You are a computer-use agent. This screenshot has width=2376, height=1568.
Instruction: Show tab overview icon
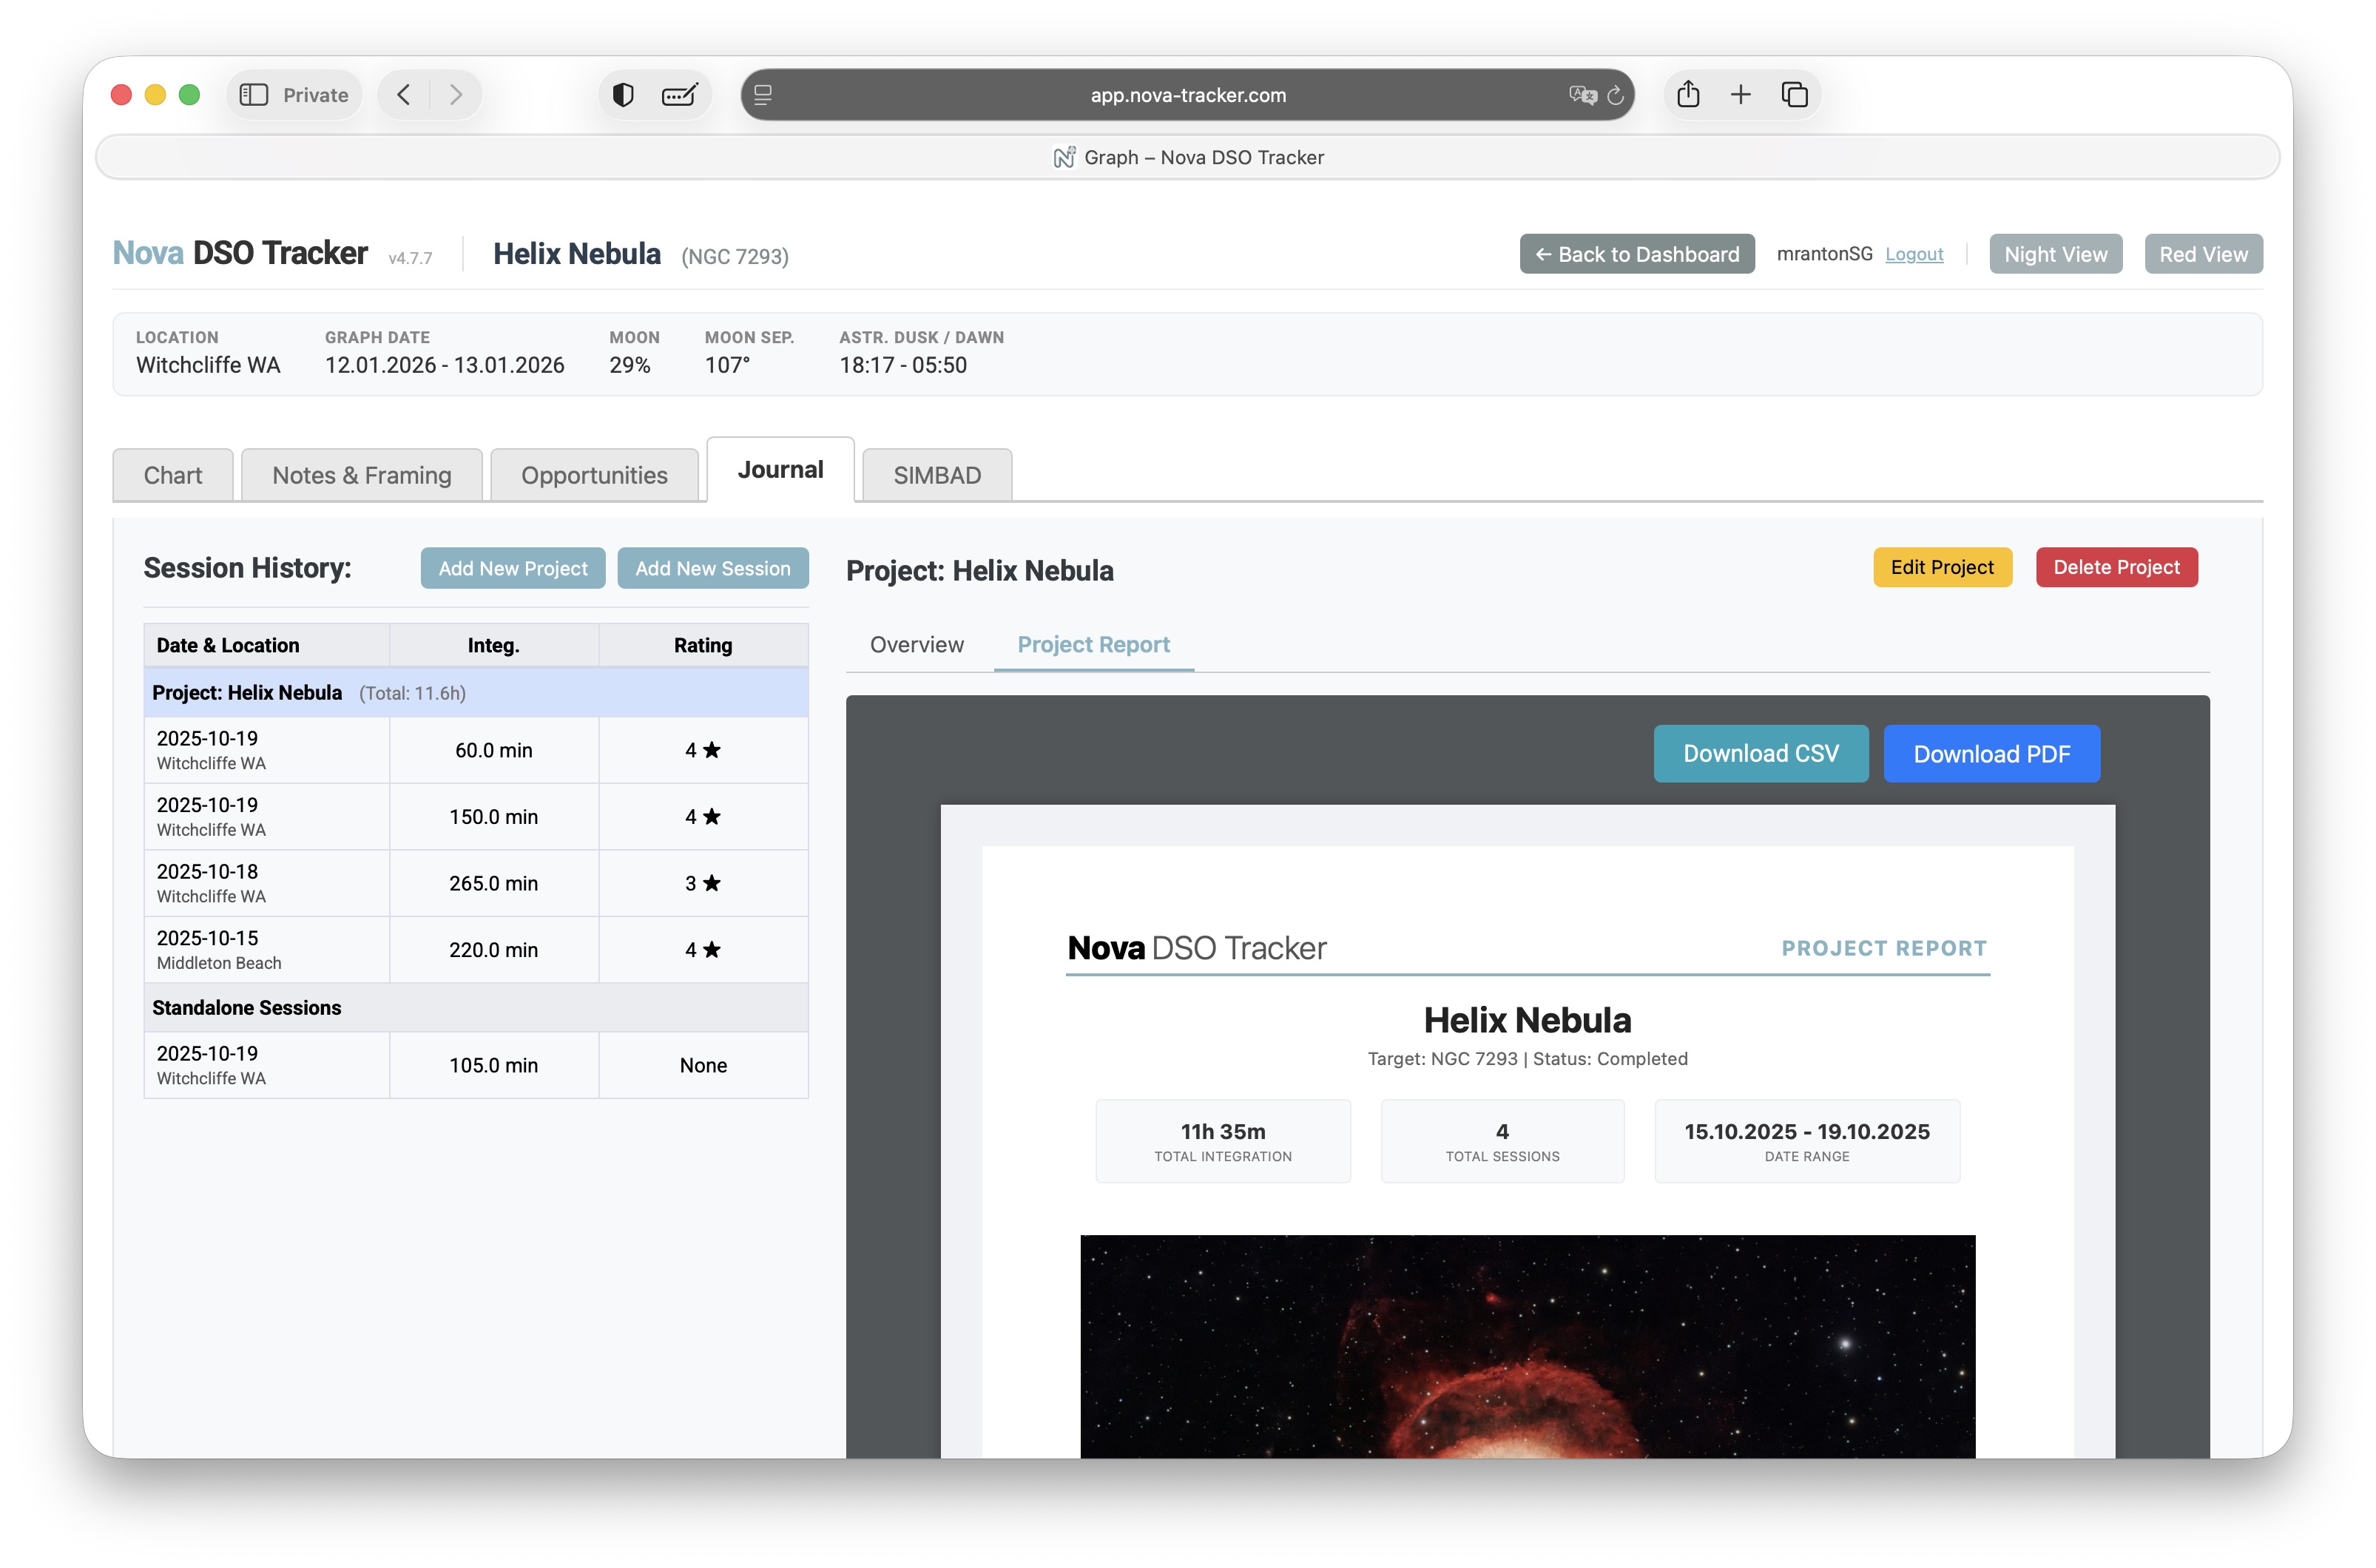[x=1795, y=95]
